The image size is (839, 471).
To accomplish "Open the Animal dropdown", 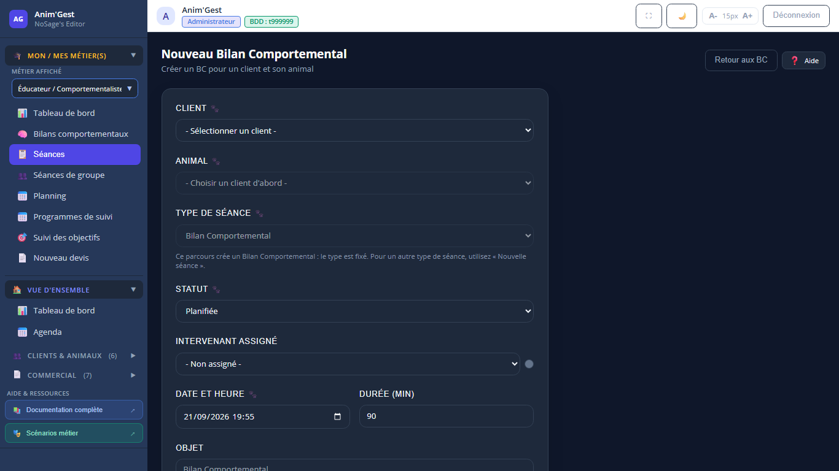I will point(354,183).
